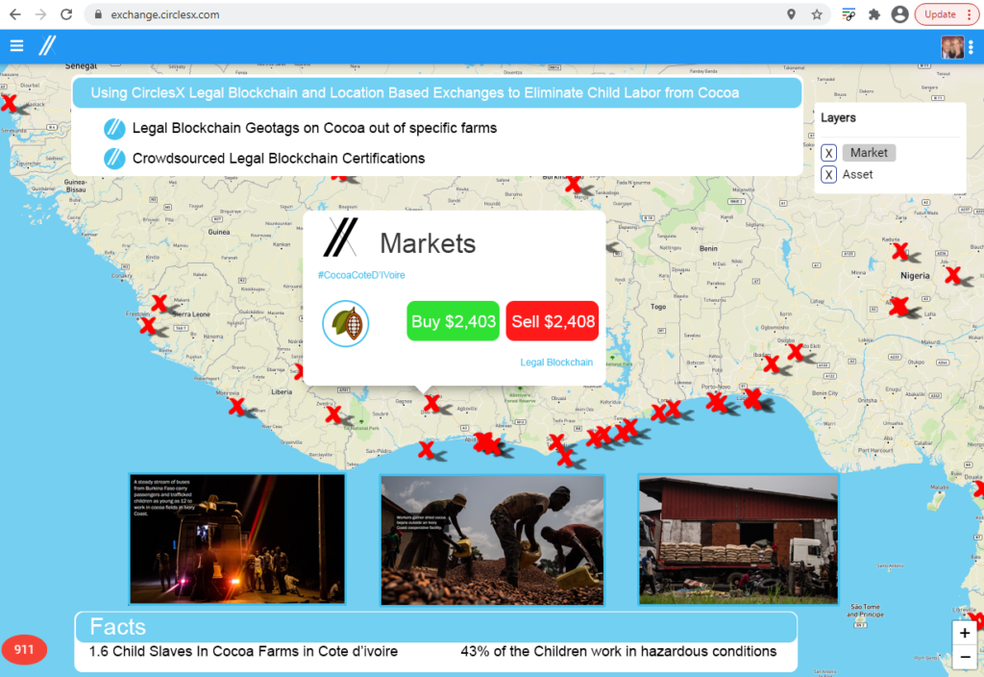Image resolution: width=984 pixels, height=677 pixels.
Task: Zoom in on the map
Action: click(965, 633)
